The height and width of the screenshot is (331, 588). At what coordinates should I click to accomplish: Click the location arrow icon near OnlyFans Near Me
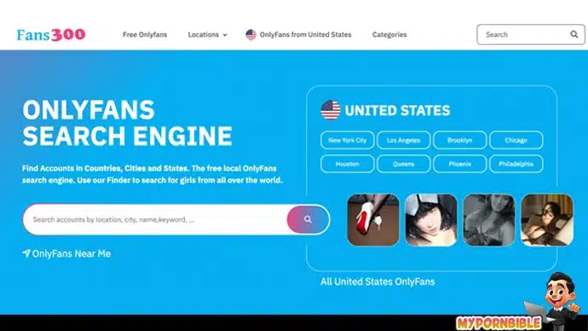tap(26, 253)
